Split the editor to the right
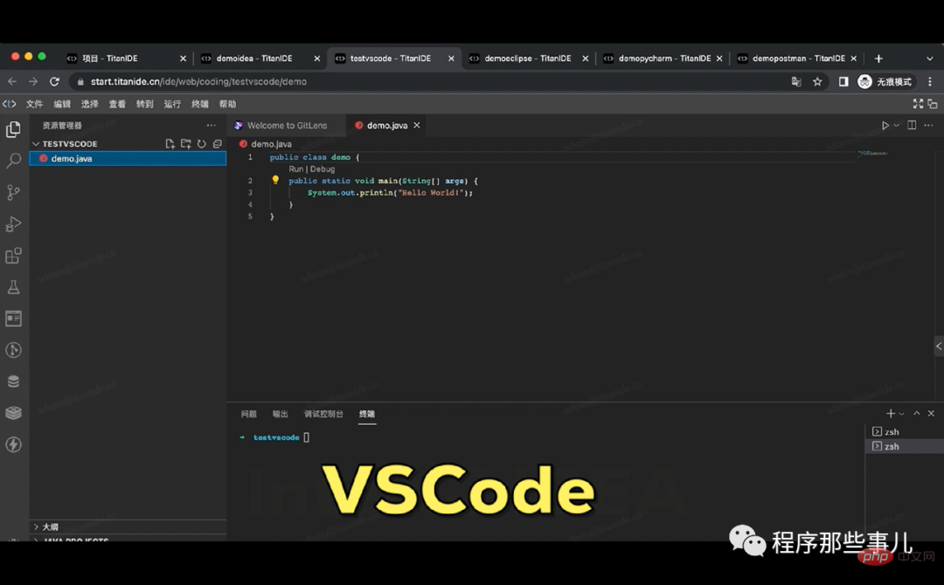 click(x=912, y=125)
